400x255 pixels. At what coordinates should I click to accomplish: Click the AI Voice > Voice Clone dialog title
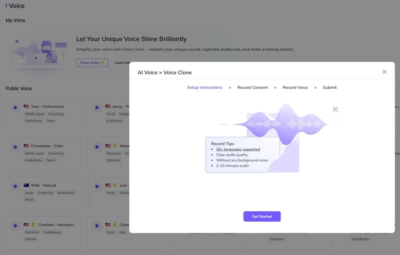click(x=164, y=73)
